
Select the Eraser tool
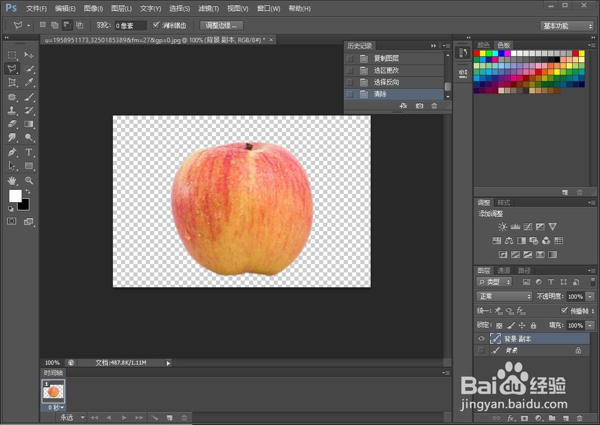(x=12, y=124)
